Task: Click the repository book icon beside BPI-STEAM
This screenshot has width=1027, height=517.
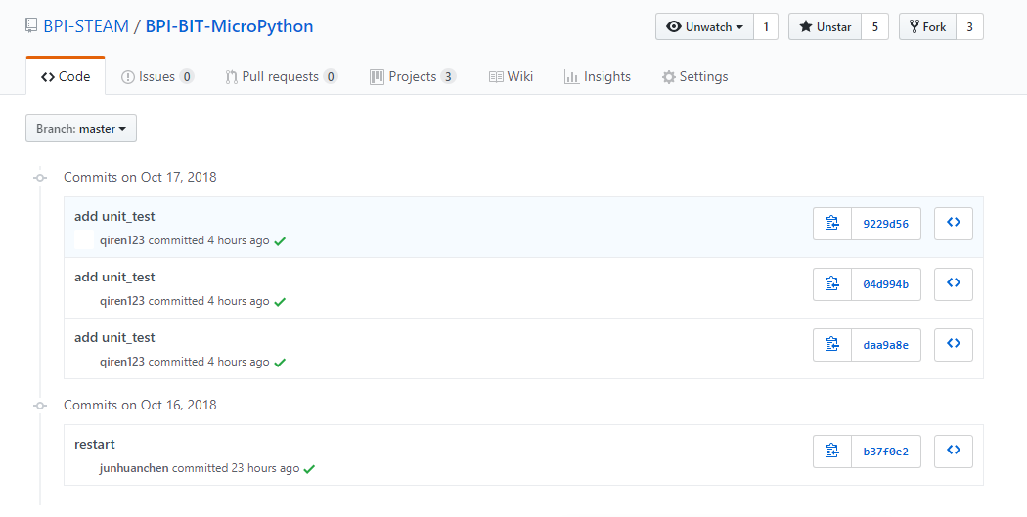Action: click(30, 26)
